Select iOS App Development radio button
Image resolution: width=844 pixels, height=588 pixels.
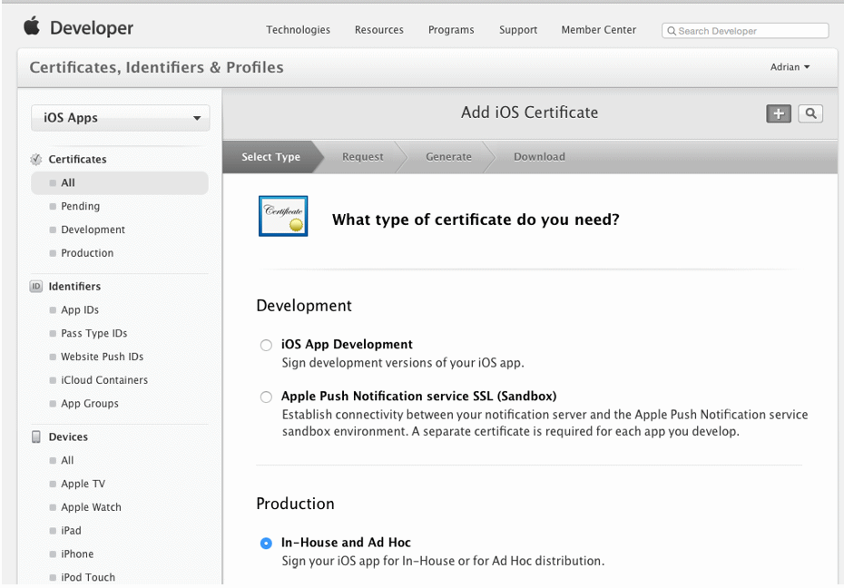point(266,345)
